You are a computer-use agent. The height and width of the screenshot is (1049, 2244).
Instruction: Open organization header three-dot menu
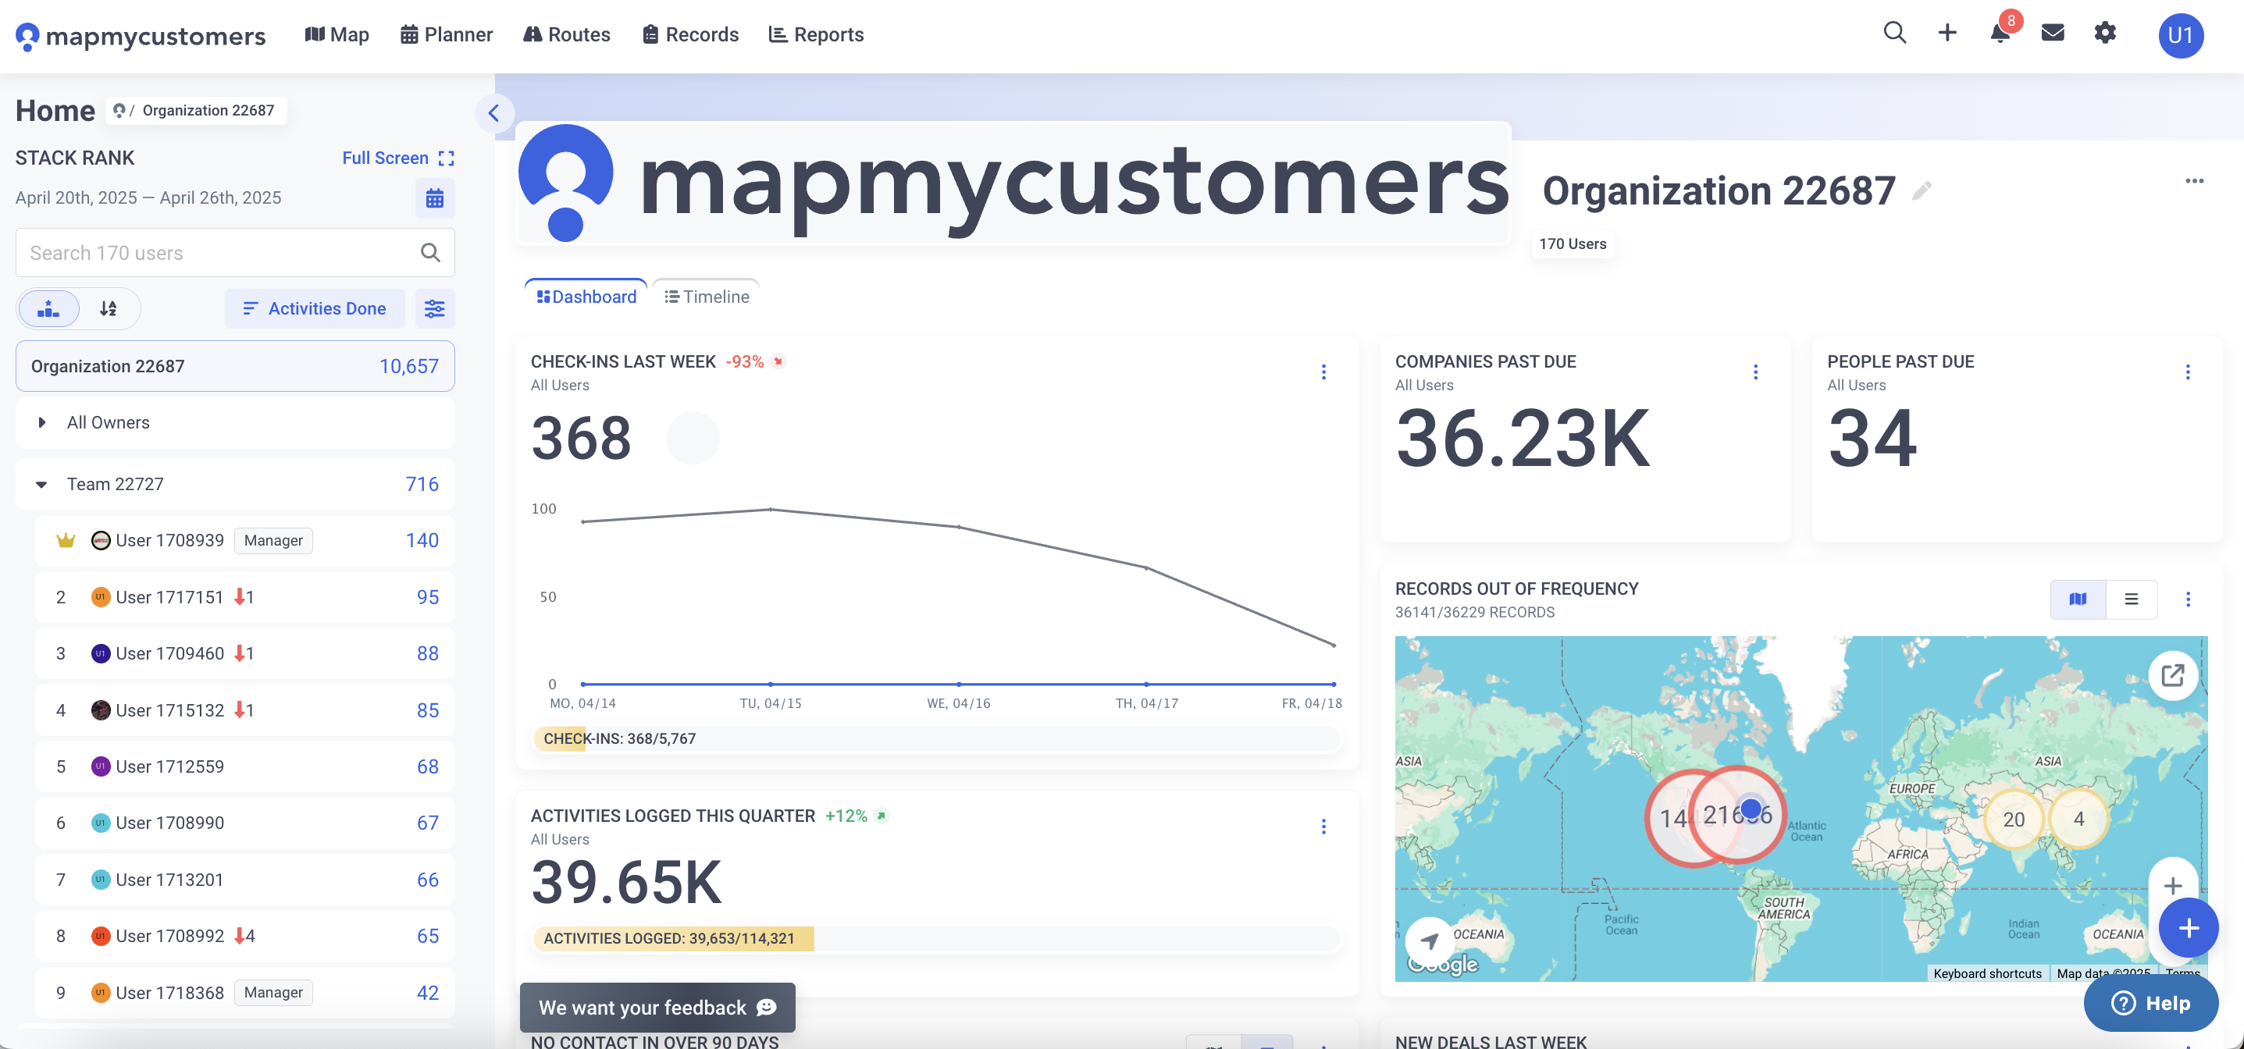[2194, 181]
